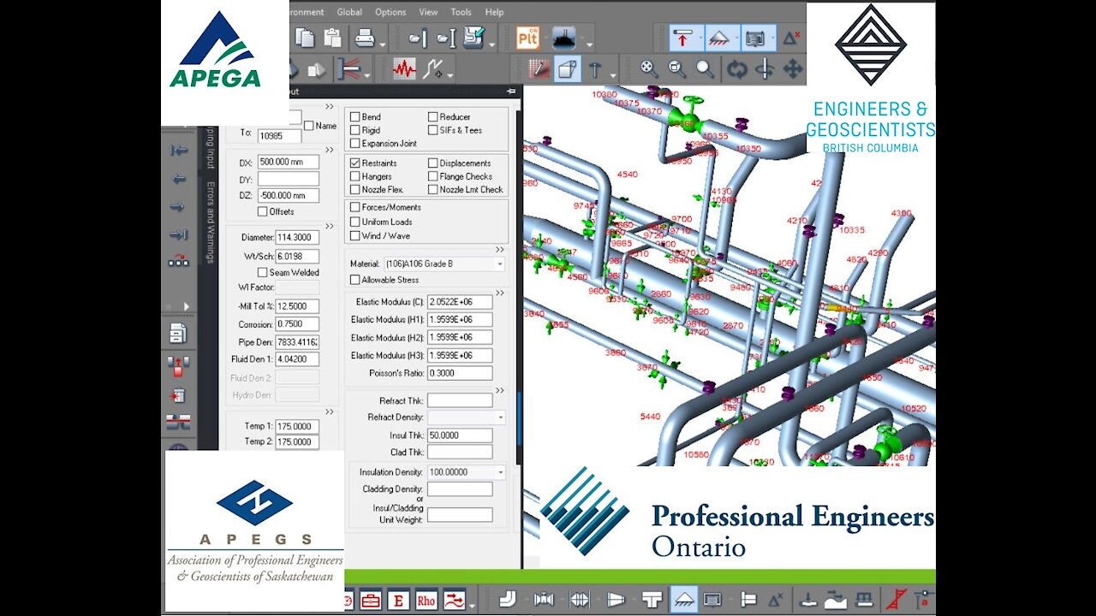Click the right blue arrow next element icon
1096x616 pixels.
click(x=178, y=207)
